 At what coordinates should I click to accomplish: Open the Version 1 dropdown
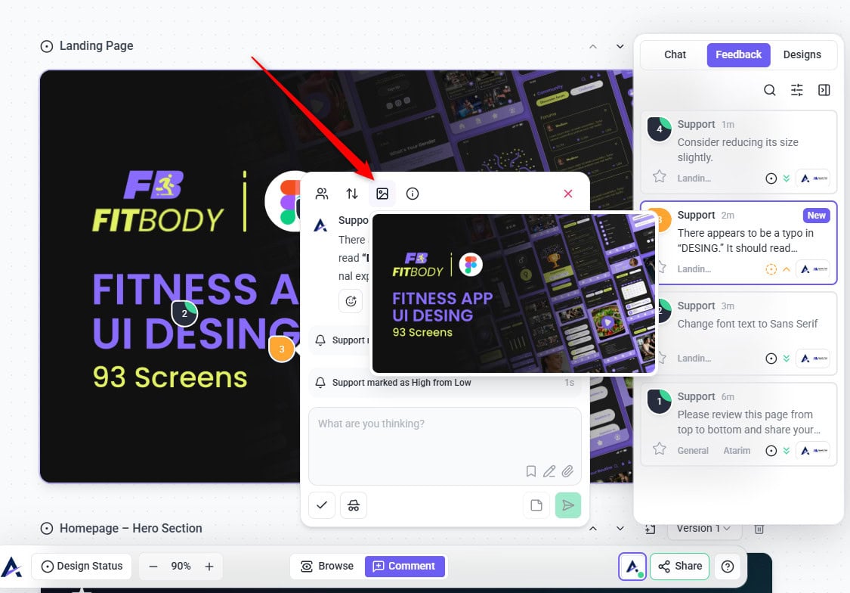tap(703, 528)
